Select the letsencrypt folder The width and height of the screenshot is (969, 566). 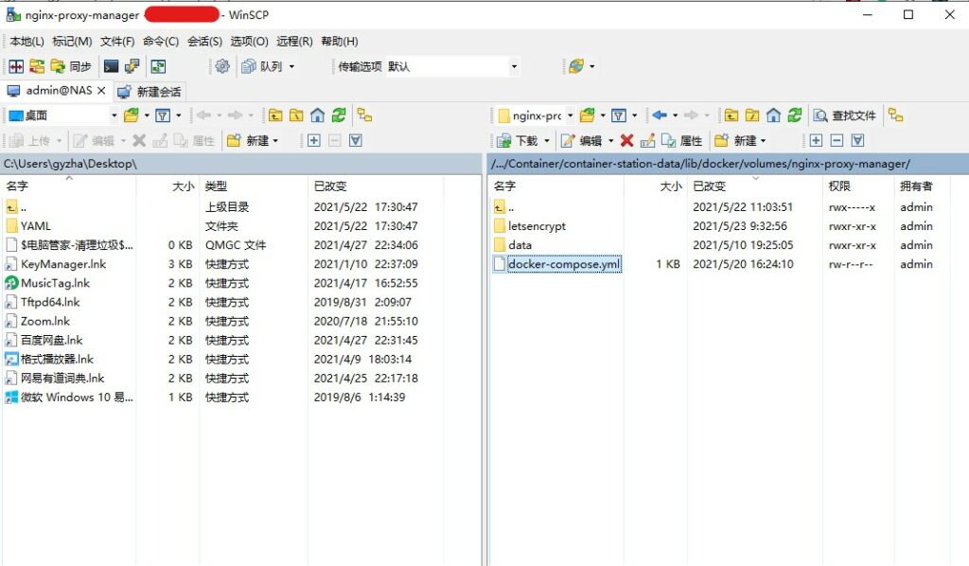537,226
